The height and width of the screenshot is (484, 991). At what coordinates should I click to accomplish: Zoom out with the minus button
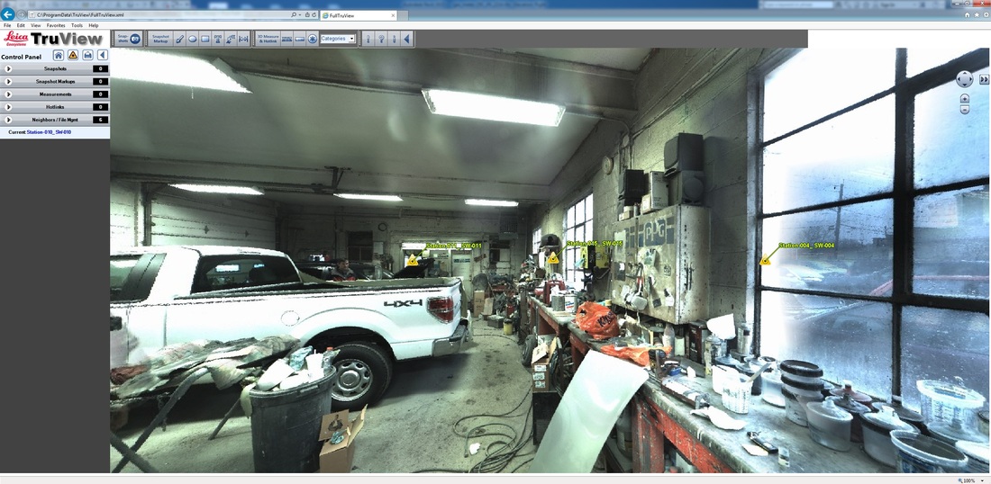(965, 110)
